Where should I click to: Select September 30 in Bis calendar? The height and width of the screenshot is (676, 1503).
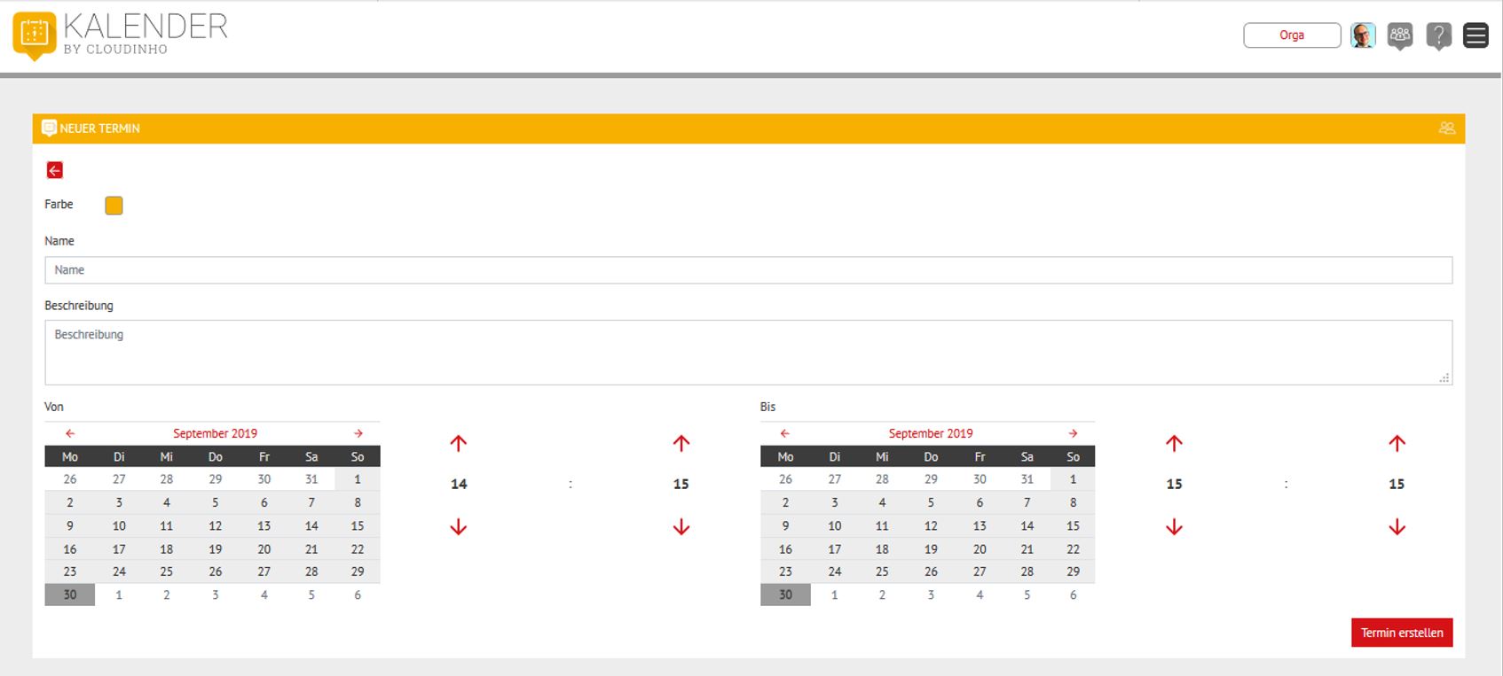point(785,594)
